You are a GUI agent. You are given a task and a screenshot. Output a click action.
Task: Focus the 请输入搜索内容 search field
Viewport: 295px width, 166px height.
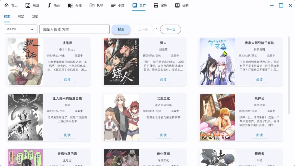(75, 29)
